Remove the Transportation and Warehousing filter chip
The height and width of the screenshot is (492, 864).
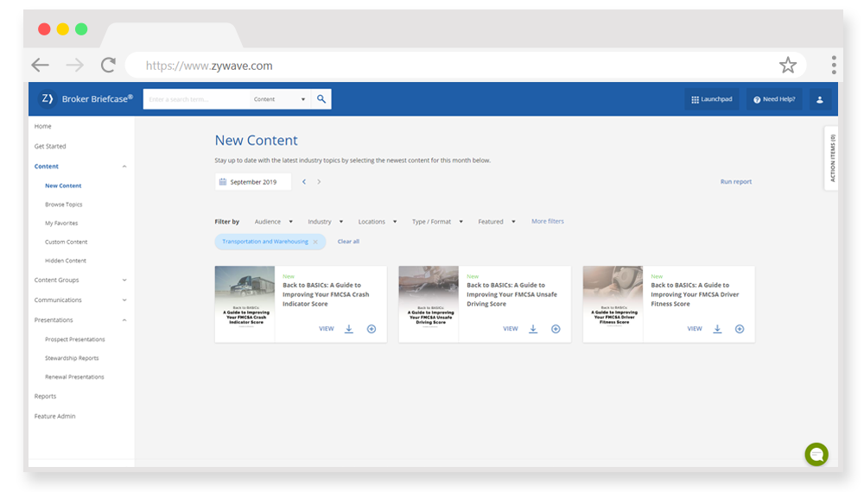click(315, 242)
